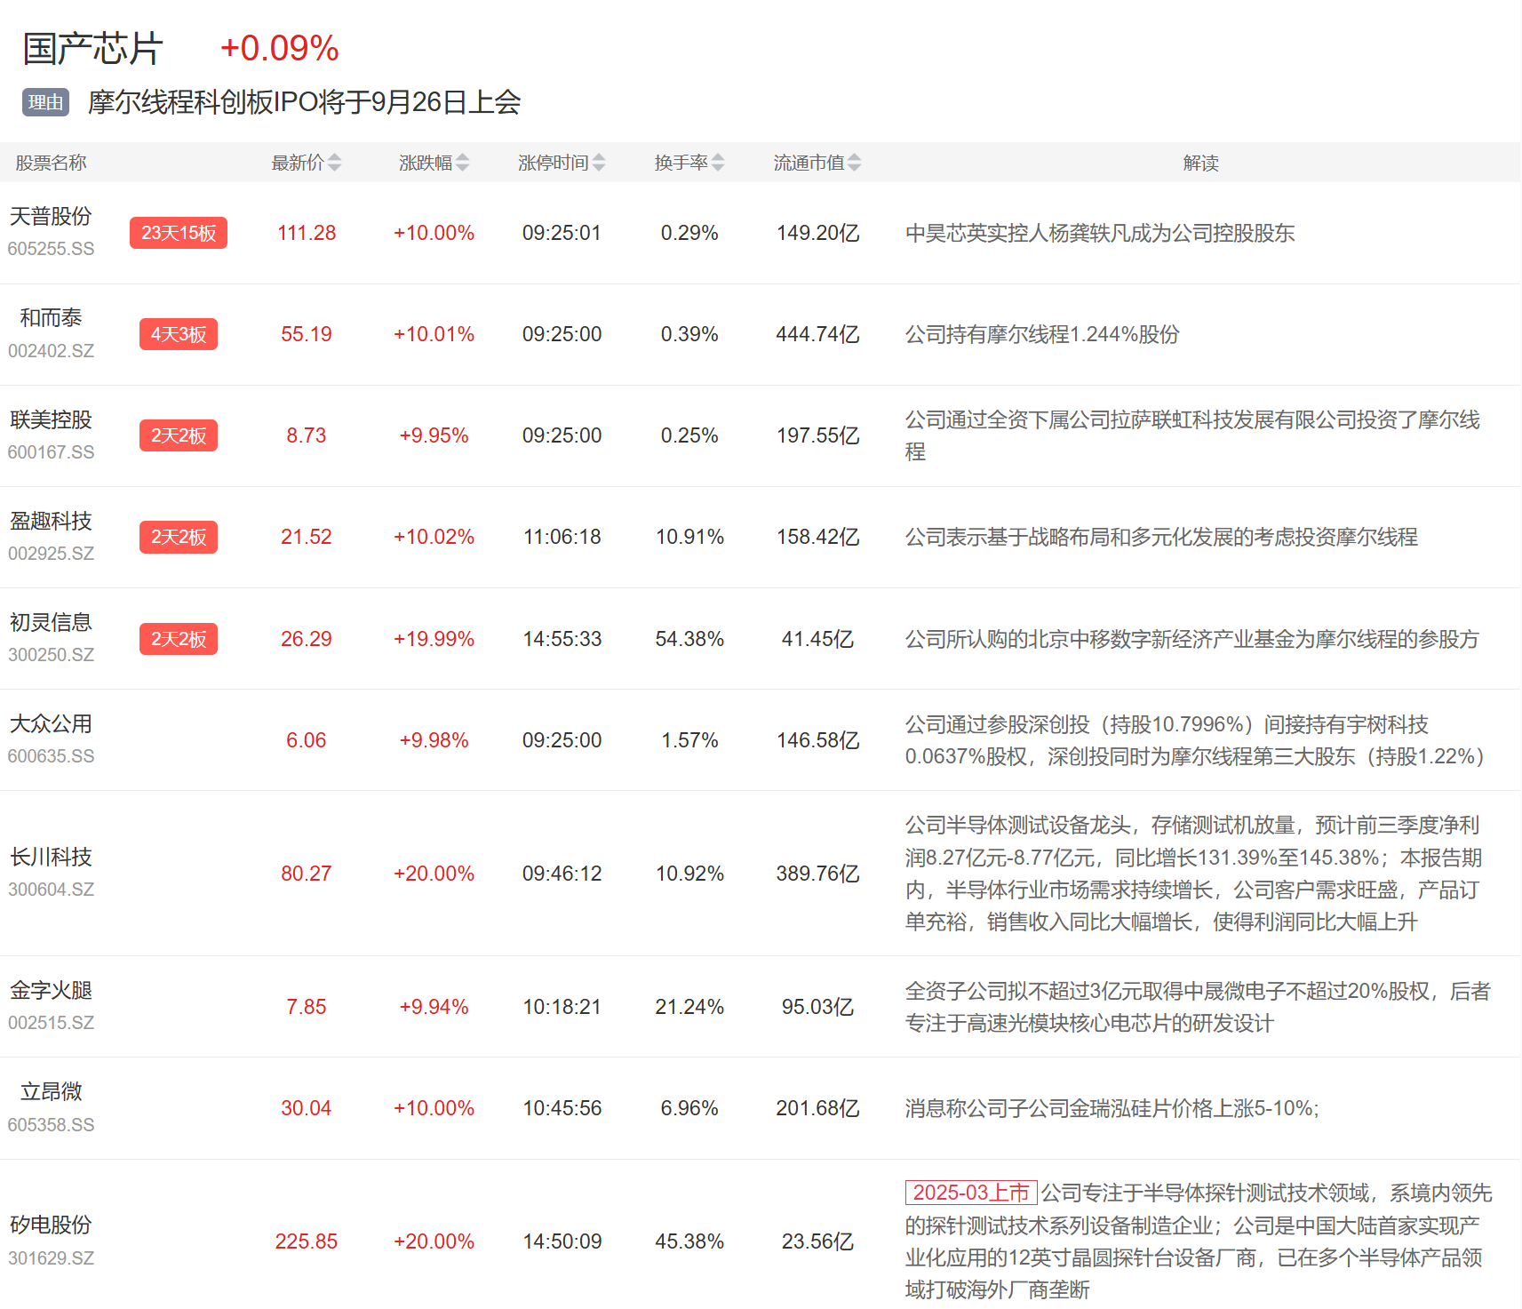The height and width of the screenshot is (1309, 1522).
Task: Select the 金字火腿 stock row name
Action: [x=51, y=990]
